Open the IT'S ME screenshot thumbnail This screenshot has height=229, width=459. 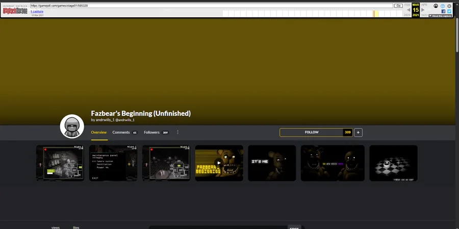point(272,163)
